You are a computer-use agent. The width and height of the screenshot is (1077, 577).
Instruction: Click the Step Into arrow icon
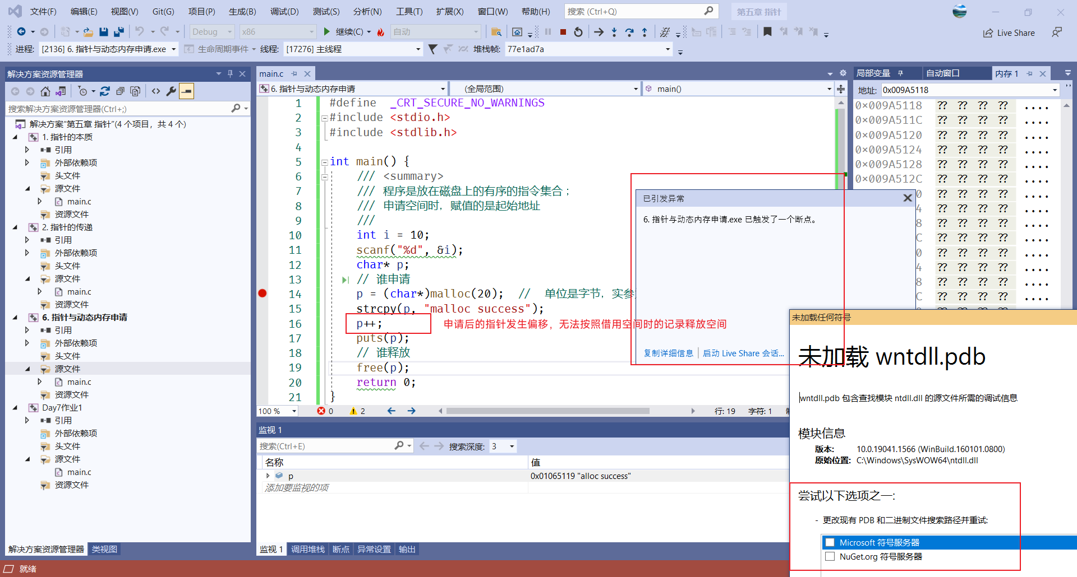[614, 32]
